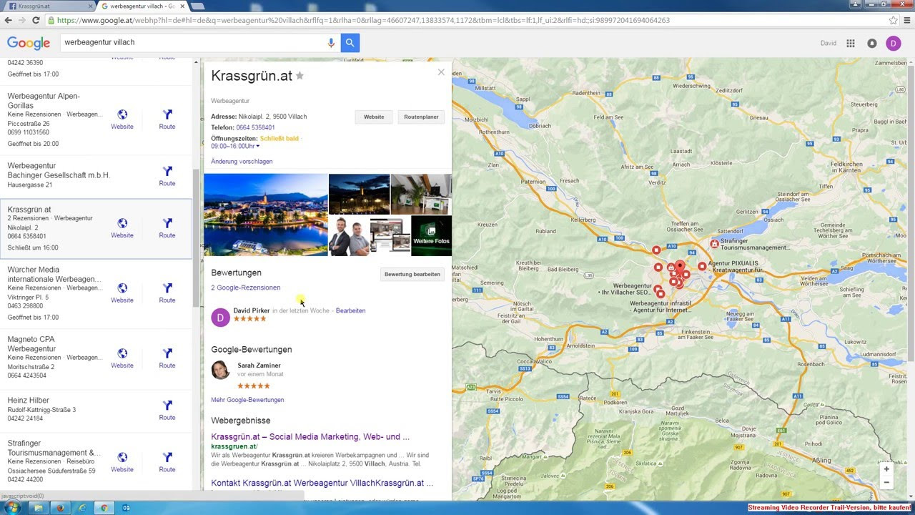Open the Chrome menu icon
This screenshot has height=515, width=915.
[906, 20]
